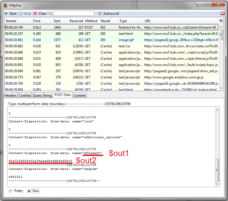Click the search magnifier icon

(50, 14)
